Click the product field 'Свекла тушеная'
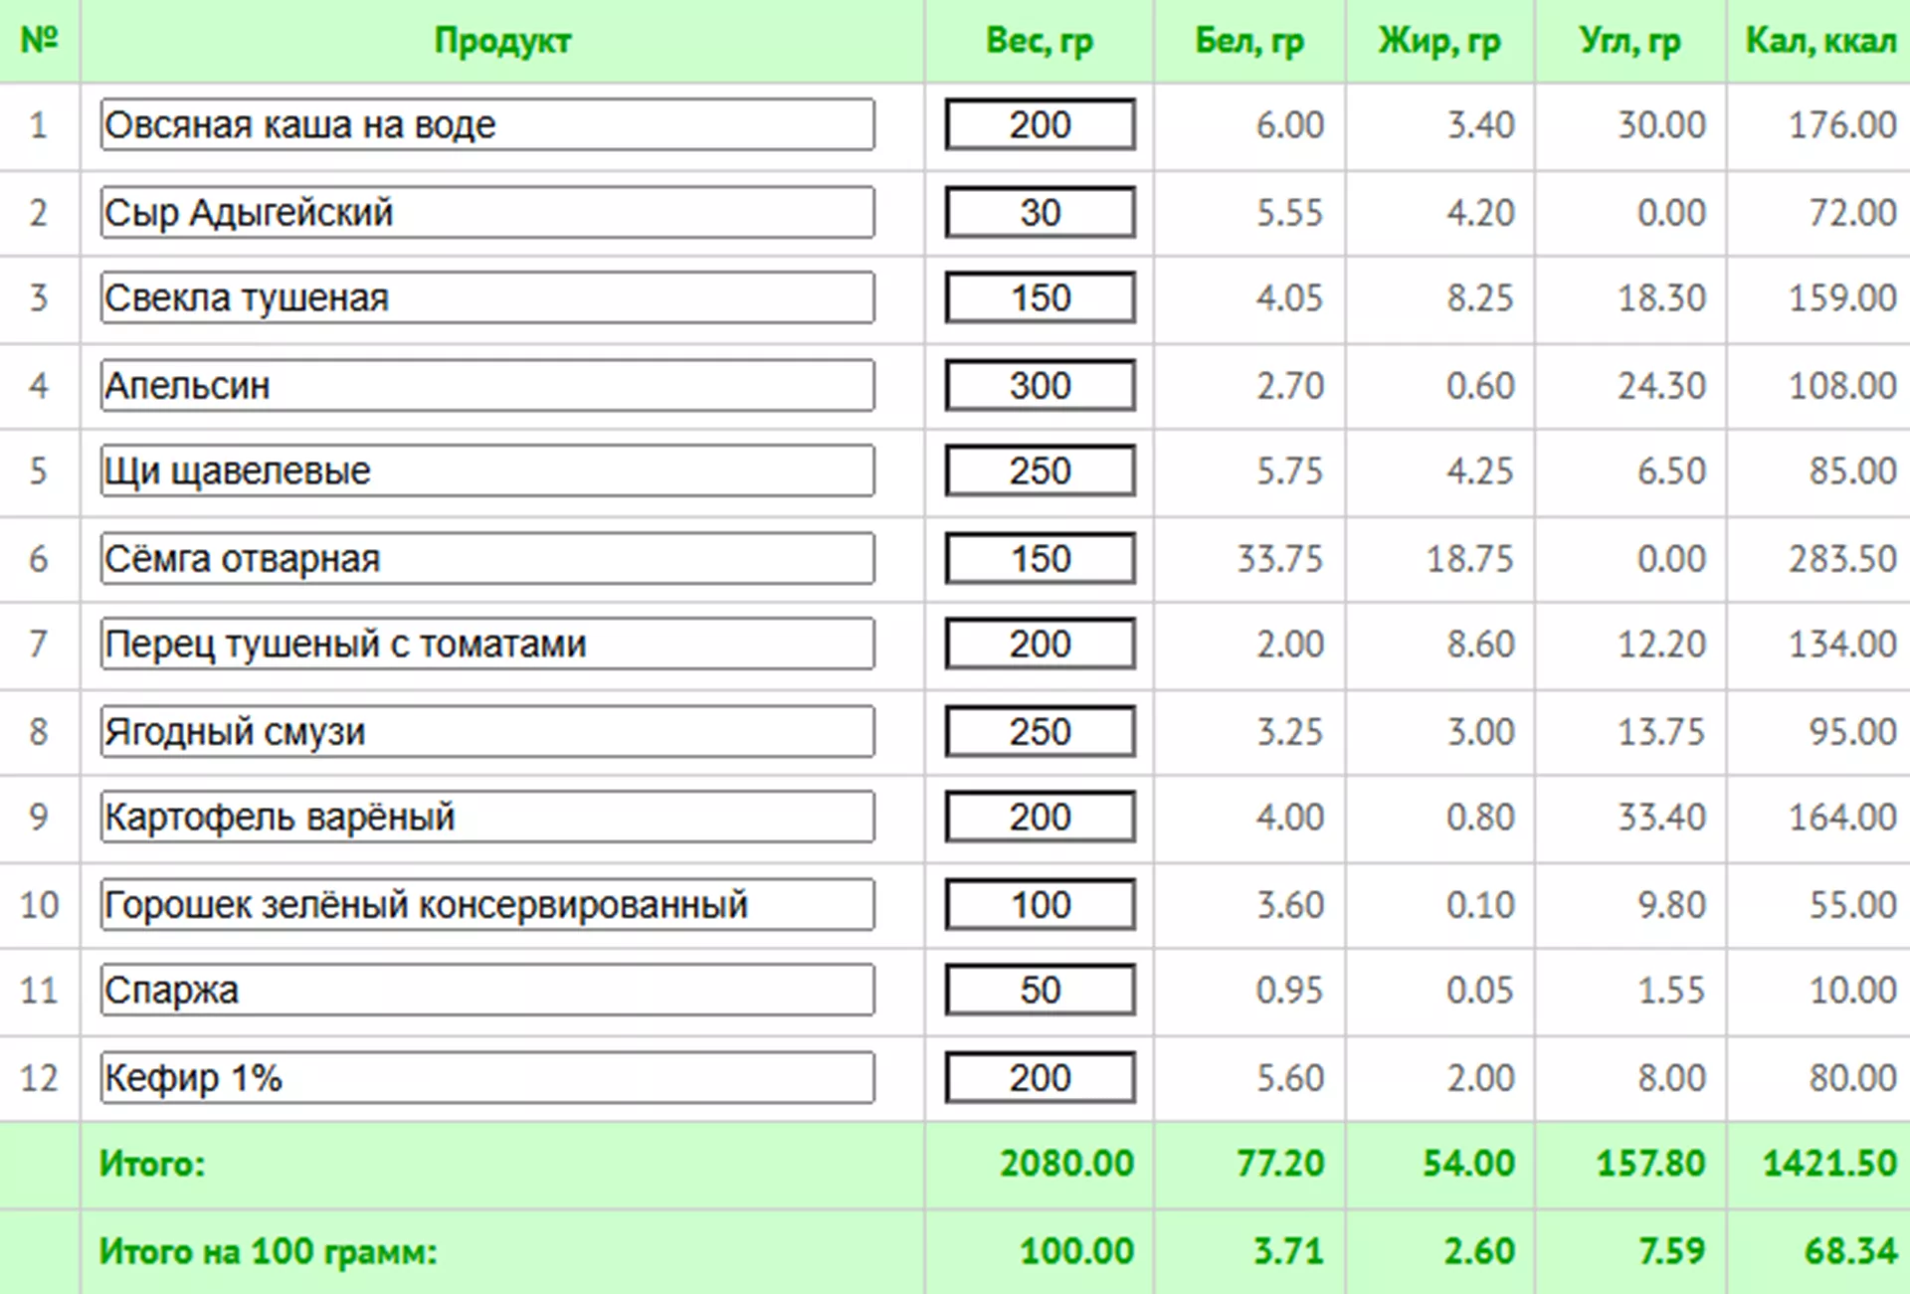The width and height of the screenshot is (1910, 1294). coord(487,297)
